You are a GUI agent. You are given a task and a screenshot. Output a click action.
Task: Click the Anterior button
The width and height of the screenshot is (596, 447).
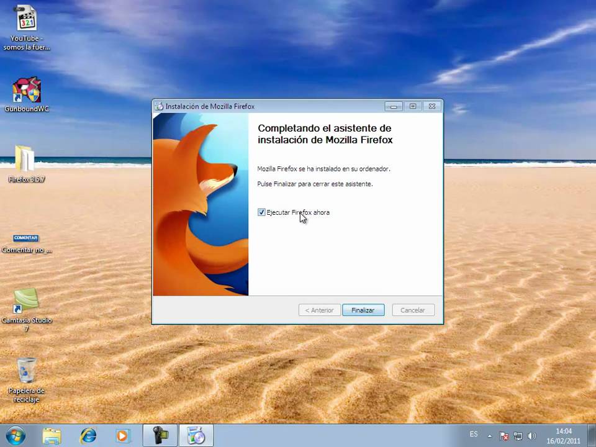(x=319, y=310)
